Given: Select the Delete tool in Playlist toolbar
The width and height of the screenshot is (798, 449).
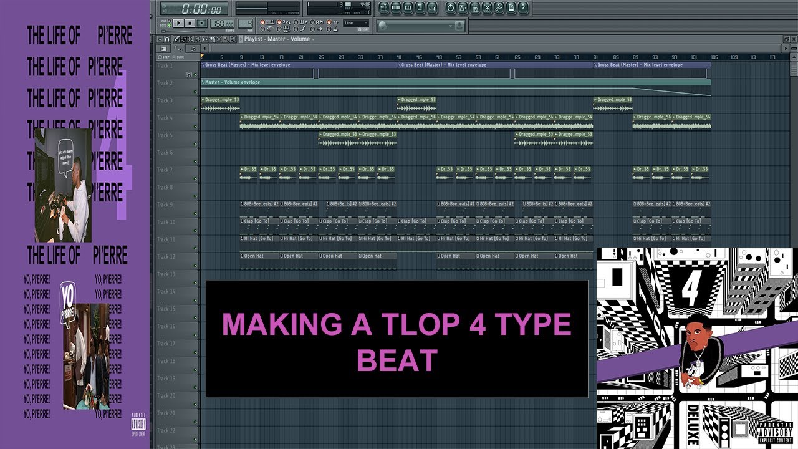Looking at the screenshot, I should click(190, 39).
